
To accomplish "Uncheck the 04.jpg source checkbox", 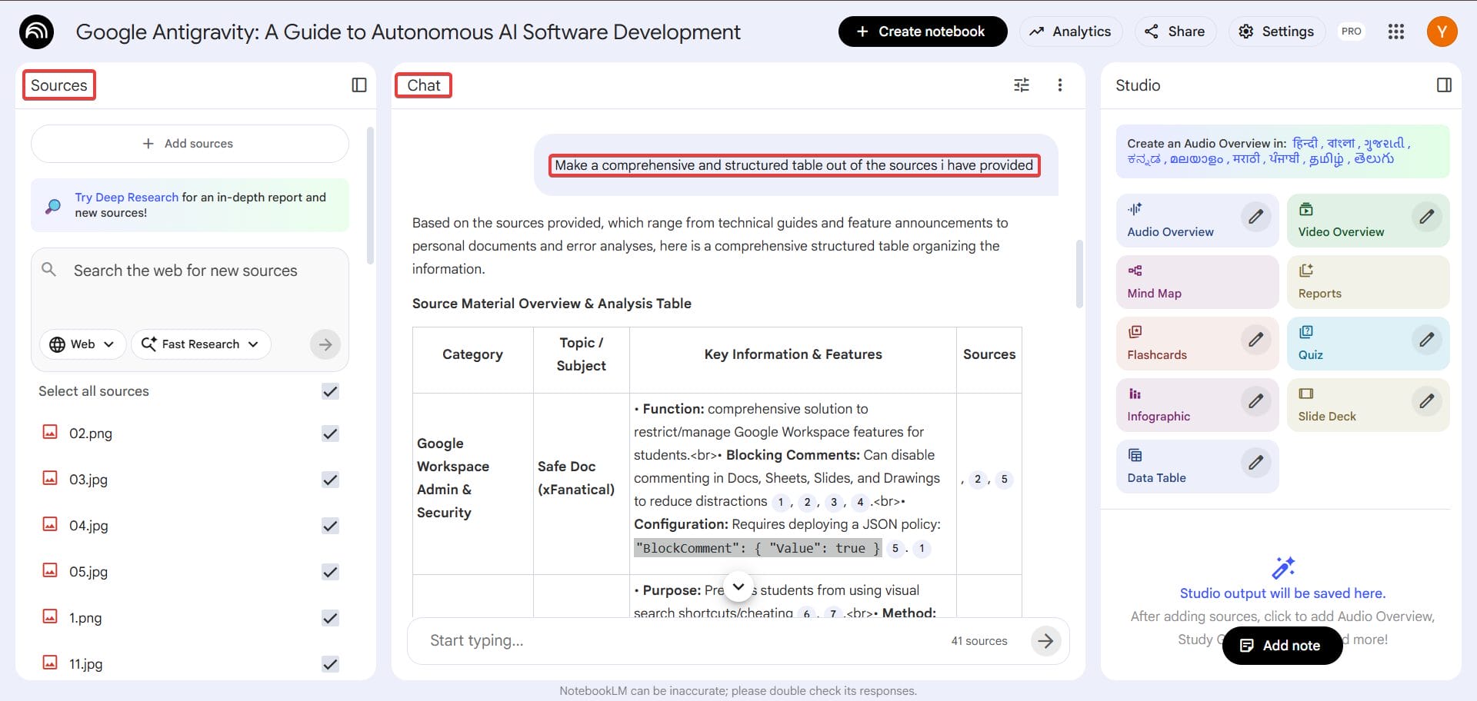I will pos(330,526).
